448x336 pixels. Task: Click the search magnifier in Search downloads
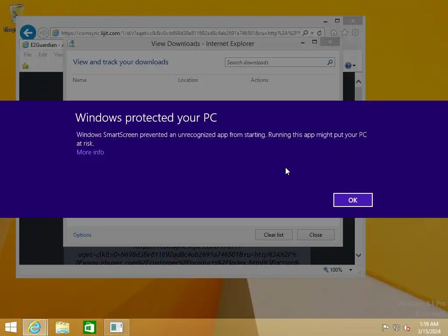tap(330, 62)
